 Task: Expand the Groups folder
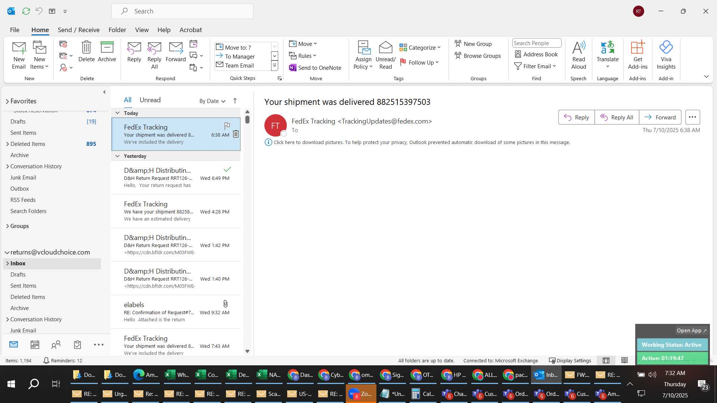tap(7, 226)
